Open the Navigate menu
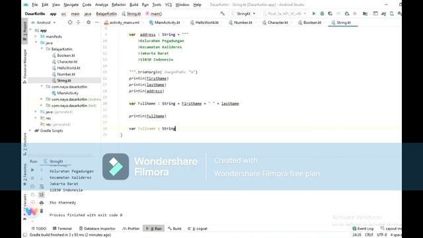 point(71,5)
